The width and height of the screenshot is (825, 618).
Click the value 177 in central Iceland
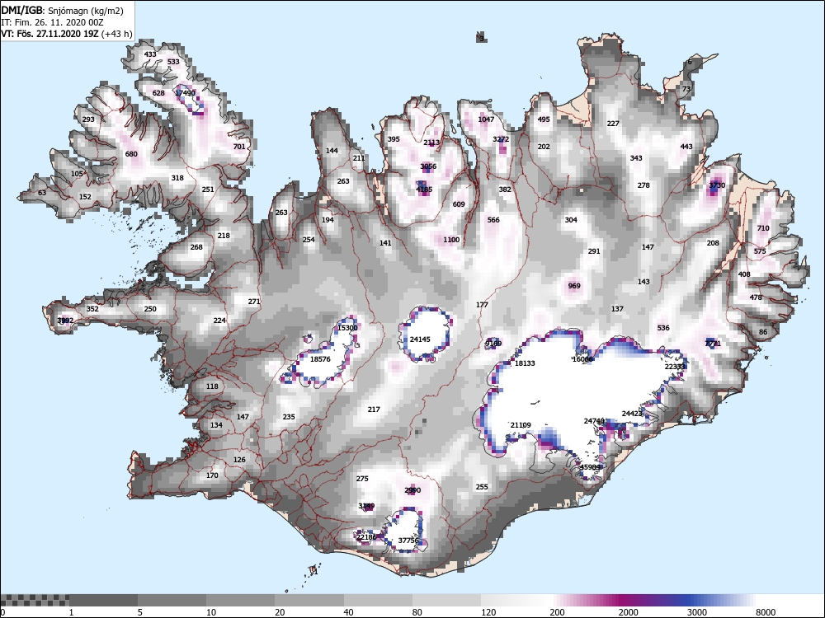(x=482, y=305)
